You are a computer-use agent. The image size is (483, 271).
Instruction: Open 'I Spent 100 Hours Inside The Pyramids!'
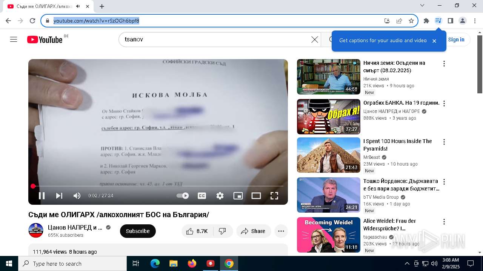398,145
